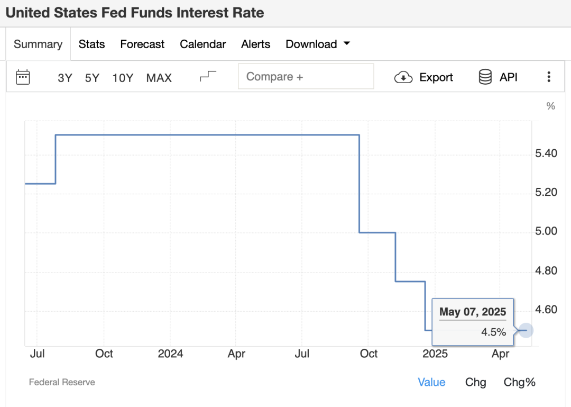This screenshot has height=407, width=571.
Task: Set chart range to 3Y
Action: pyautogui.click(x=65, y=78)
